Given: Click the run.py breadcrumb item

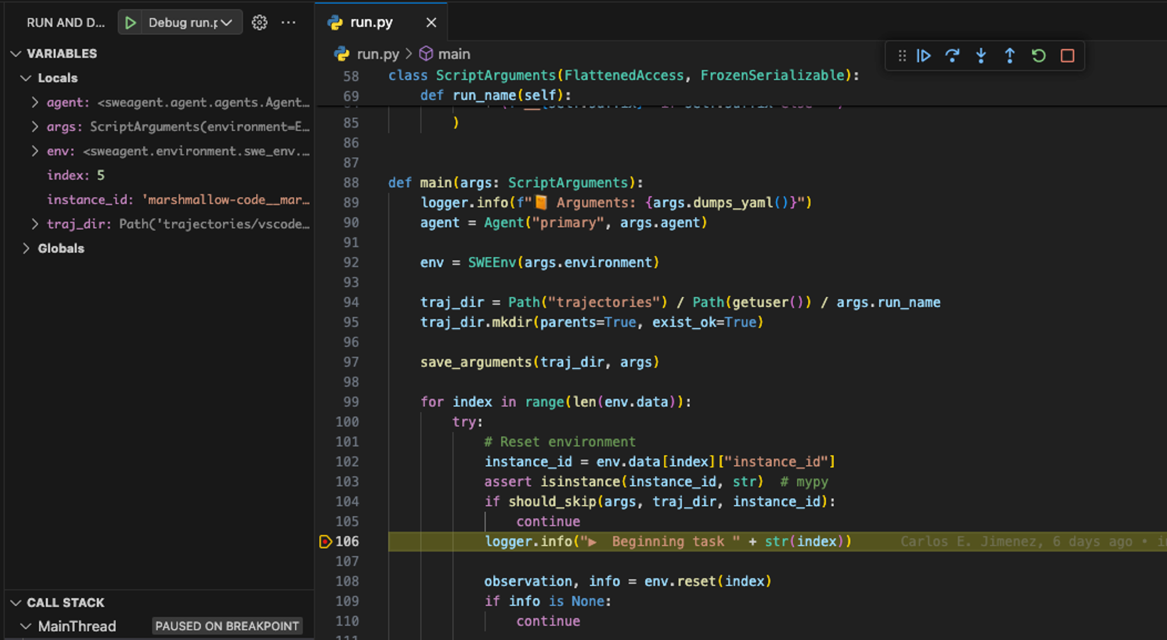Looking at the screenshot, I should click(377, 54).
